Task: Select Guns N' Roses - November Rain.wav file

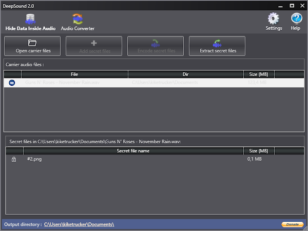Action: 63,83
